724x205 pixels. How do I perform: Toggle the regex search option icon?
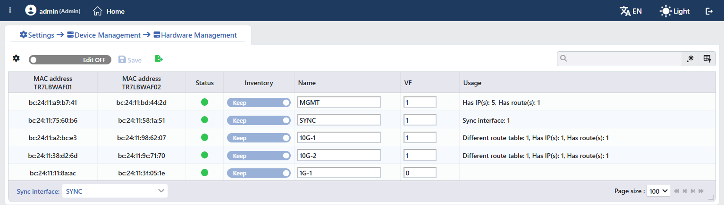690,59
